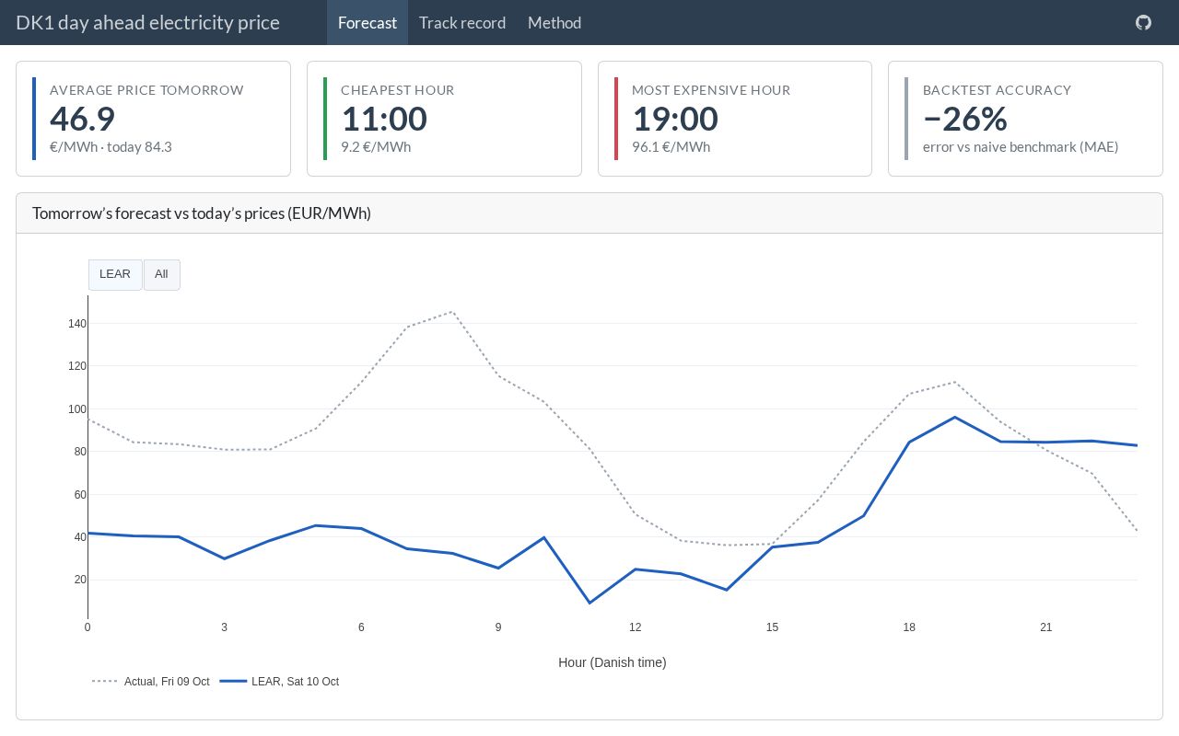
Task: Click the LEAR forecast peak at hour 19
Action: (x=955, y=417)
